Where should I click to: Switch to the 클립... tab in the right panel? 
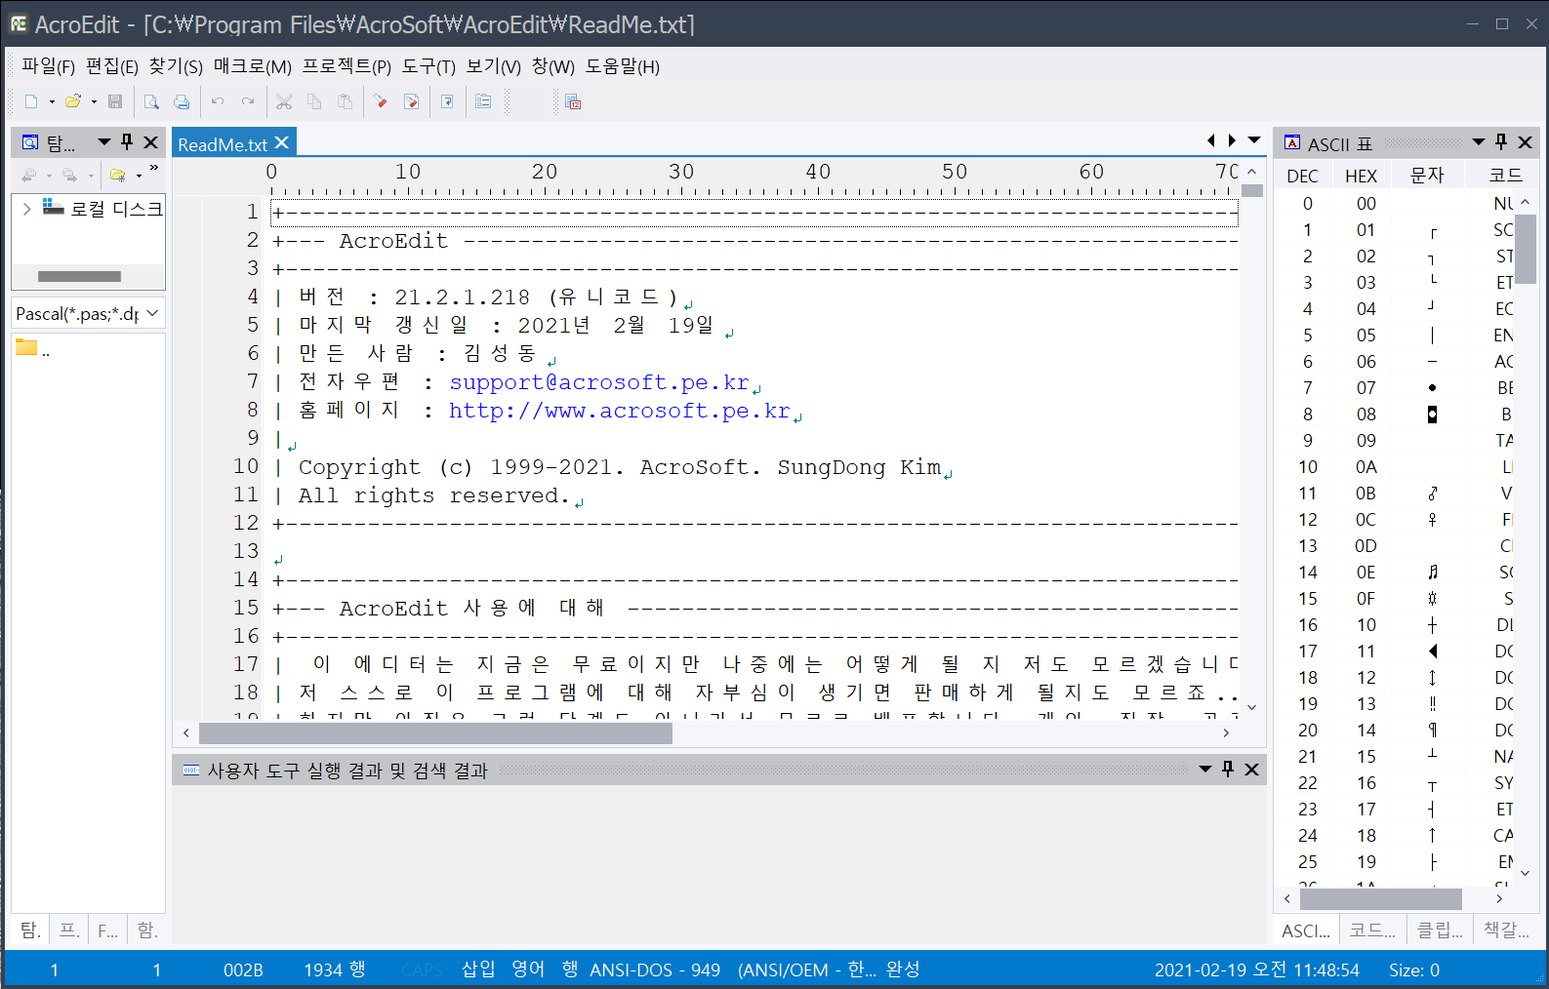[1440, 930]
